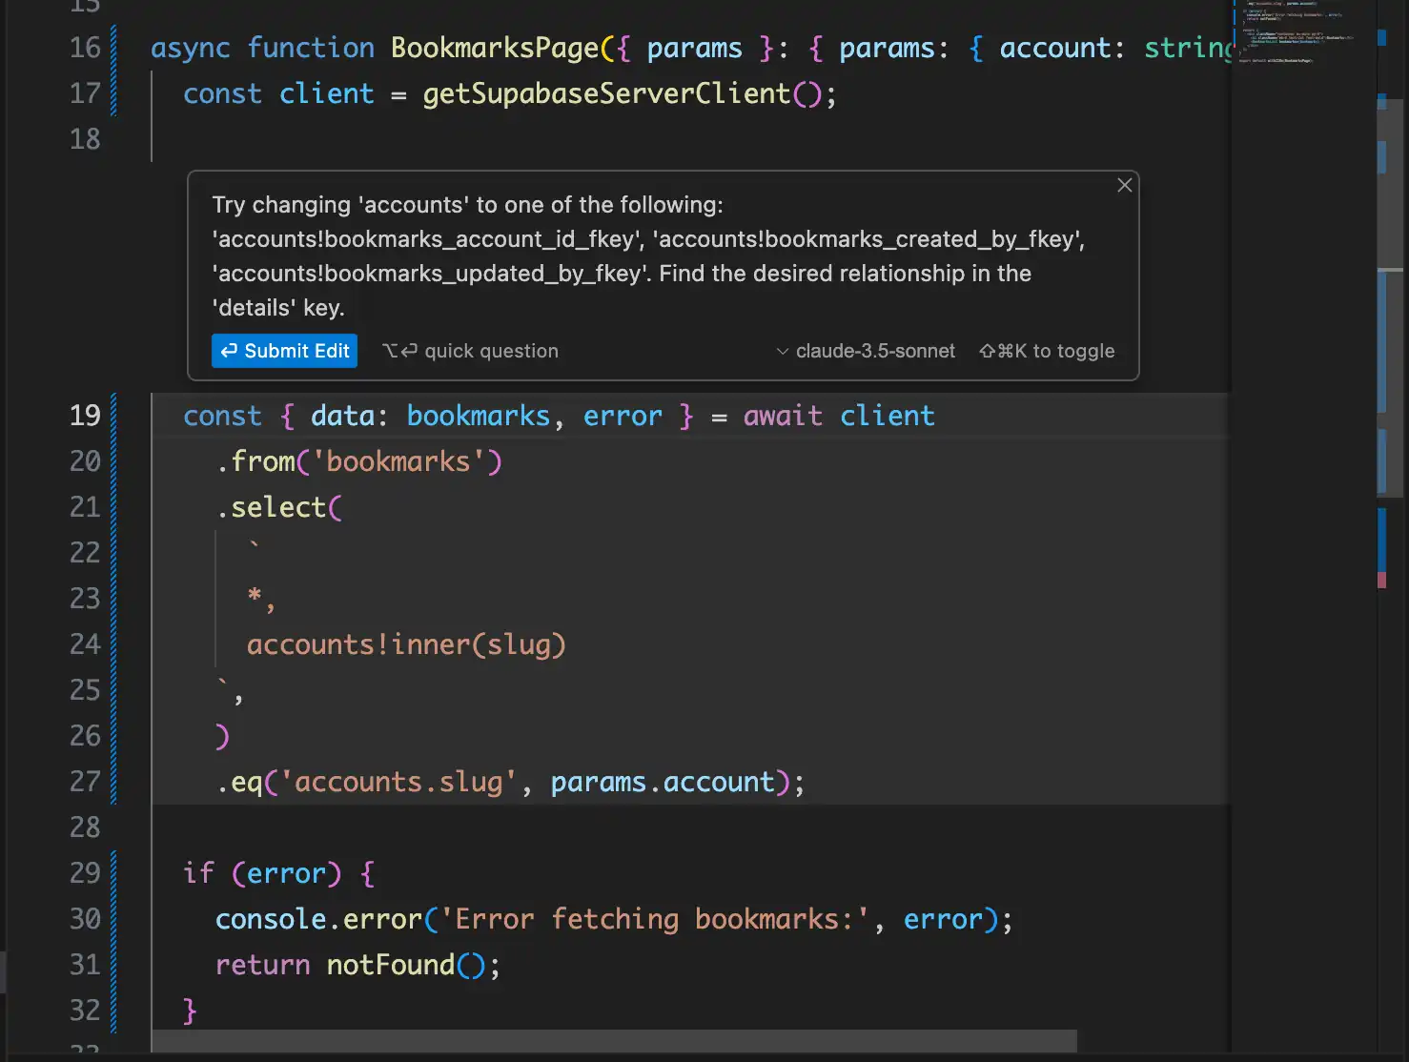
Task: Click console.error on line 30
Action: pos(318,919)
